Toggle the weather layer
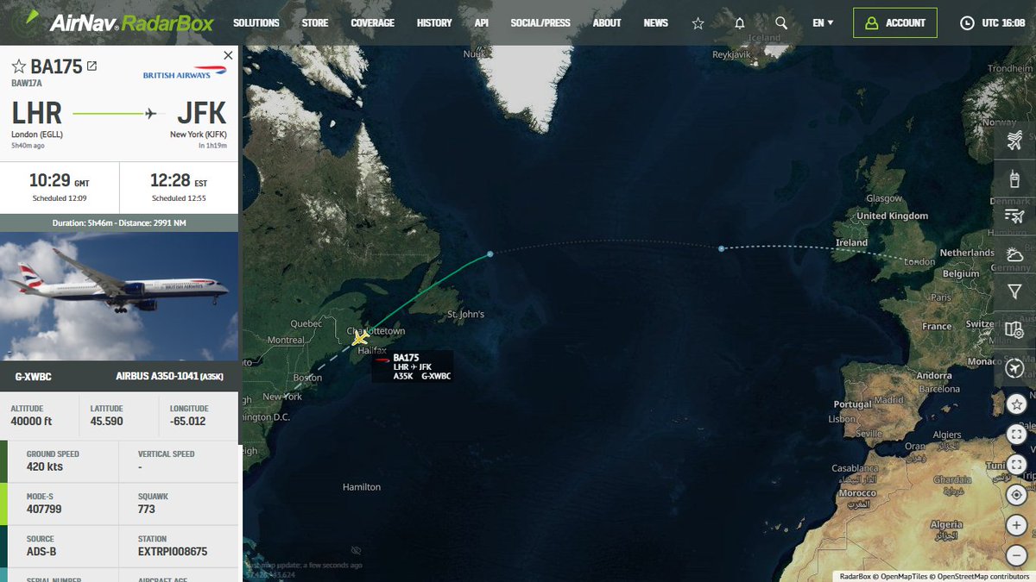Viewport: 1036px width, 582px height. click(1014, 254)
